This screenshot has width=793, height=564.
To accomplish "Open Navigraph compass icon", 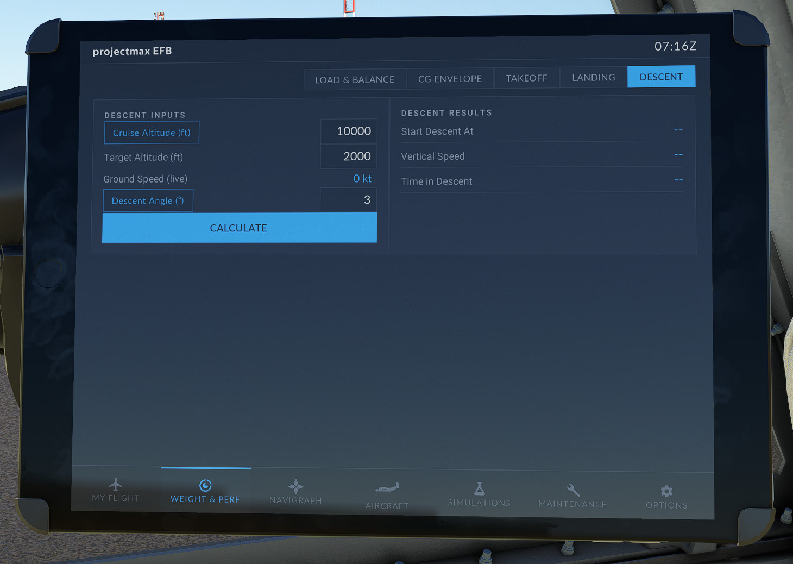I will pos(295,486).
